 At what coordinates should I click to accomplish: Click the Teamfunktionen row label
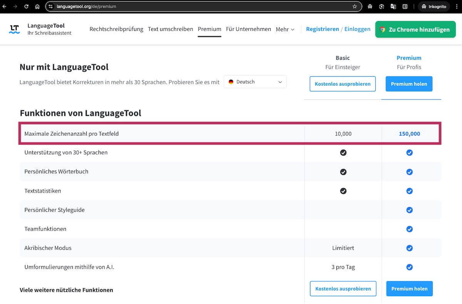coord(45,229)
